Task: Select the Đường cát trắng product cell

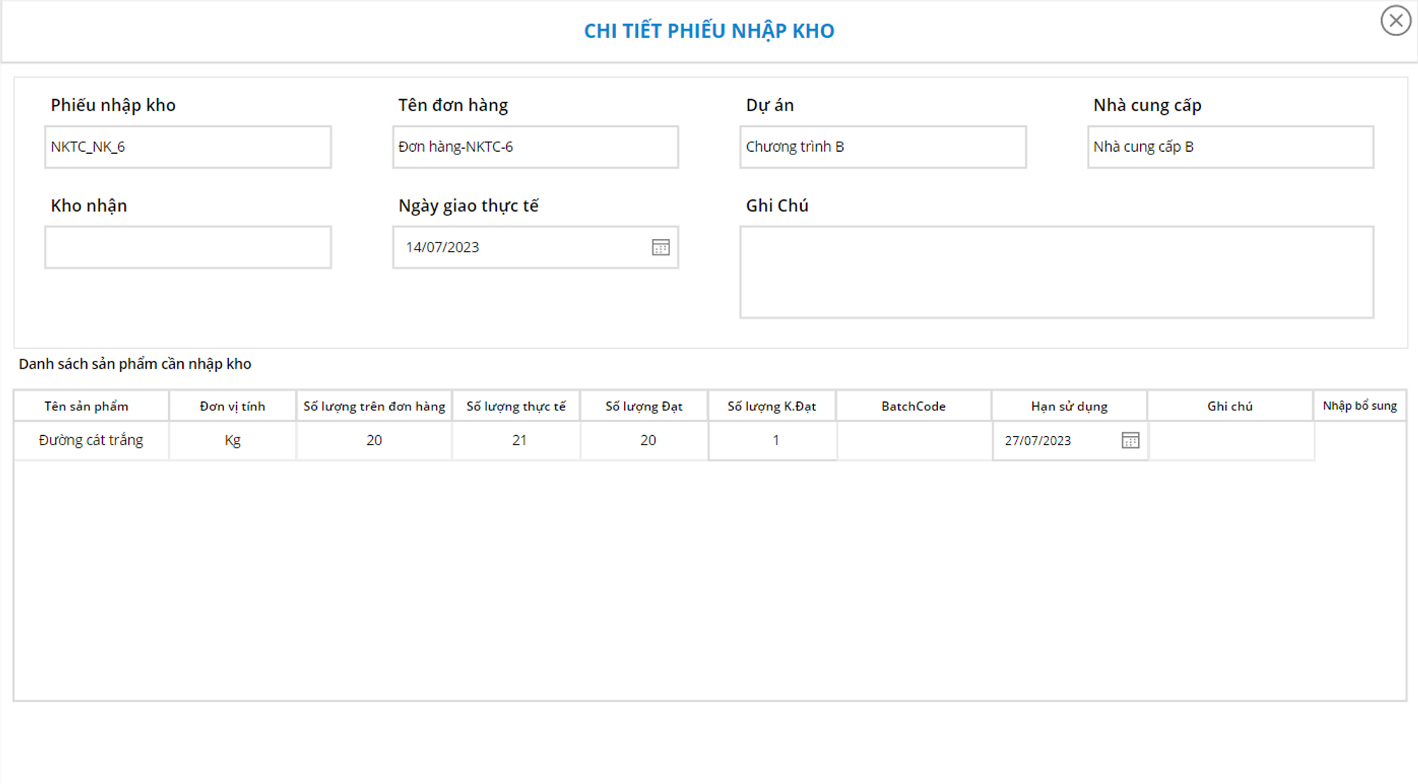Action: [x=91, y=440]
